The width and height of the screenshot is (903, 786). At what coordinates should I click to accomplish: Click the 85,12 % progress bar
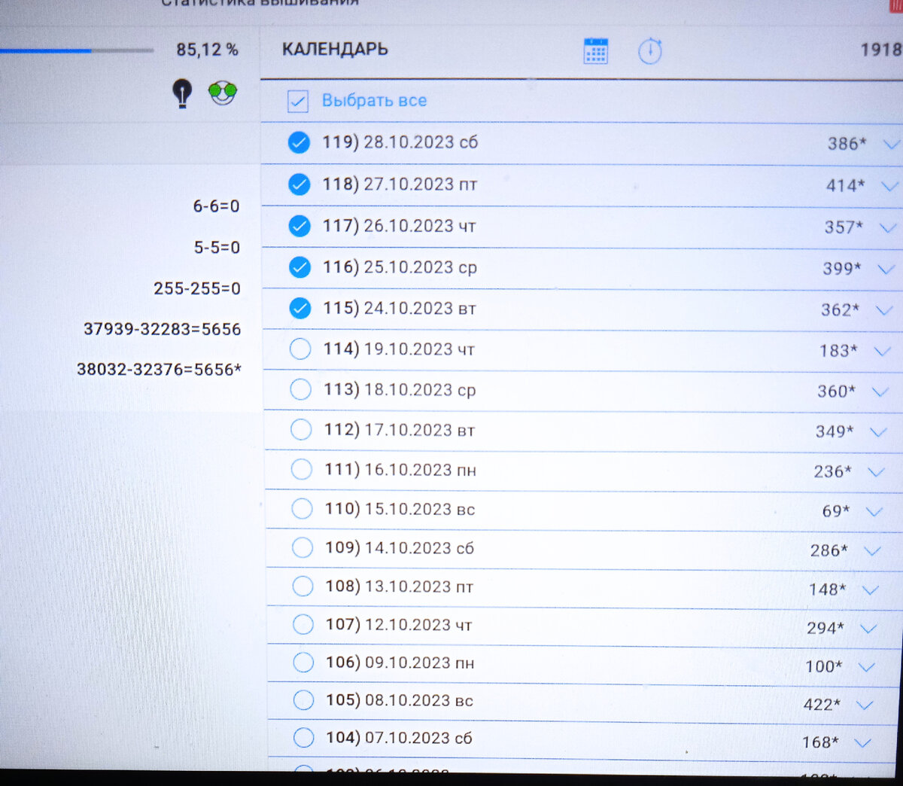tap(77, 51)
